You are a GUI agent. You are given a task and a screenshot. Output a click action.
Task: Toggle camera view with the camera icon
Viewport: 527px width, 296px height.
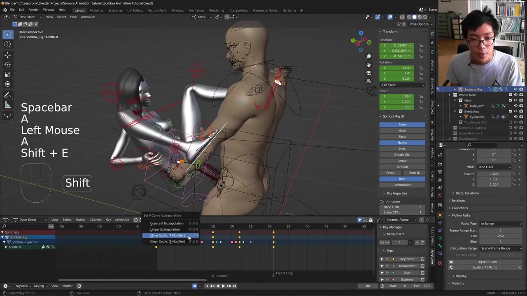click(368, 73)
